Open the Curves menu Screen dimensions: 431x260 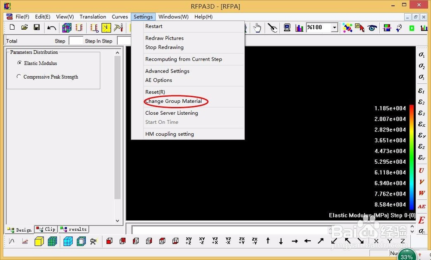[120, 17]
